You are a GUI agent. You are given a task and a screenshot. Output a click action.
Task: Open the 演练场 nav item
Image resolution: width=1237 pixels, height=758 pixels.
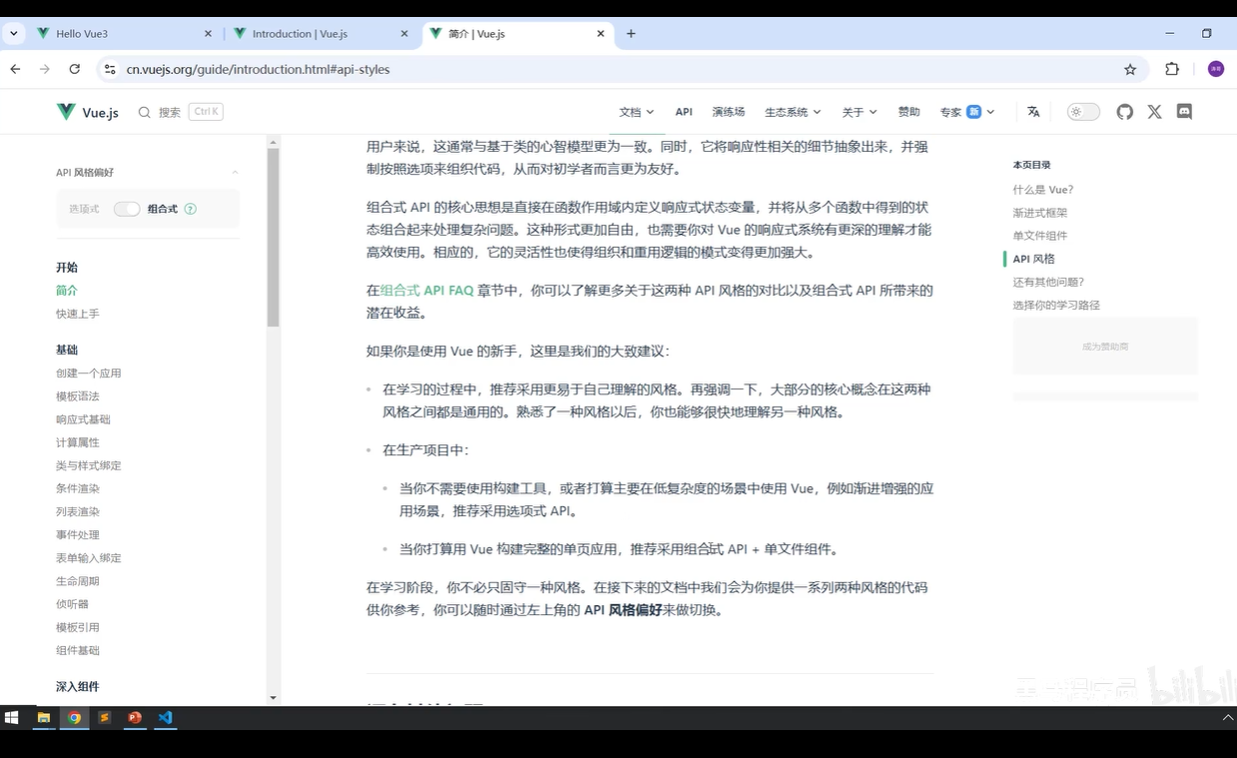click(729, 112)
